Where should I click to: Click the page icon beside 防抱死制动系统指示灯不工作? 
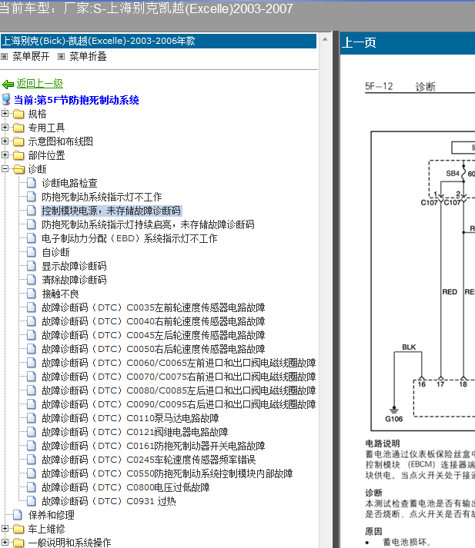(x=32, y=197)
